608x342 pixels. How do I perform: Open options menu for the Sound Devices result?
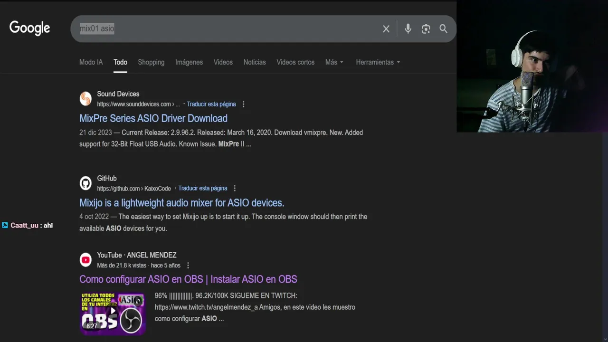244,104
